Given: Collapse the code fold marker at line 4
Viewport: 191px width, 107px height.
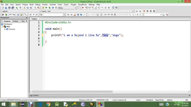Looking at the screenshot, I should click(x=44, y=32).
